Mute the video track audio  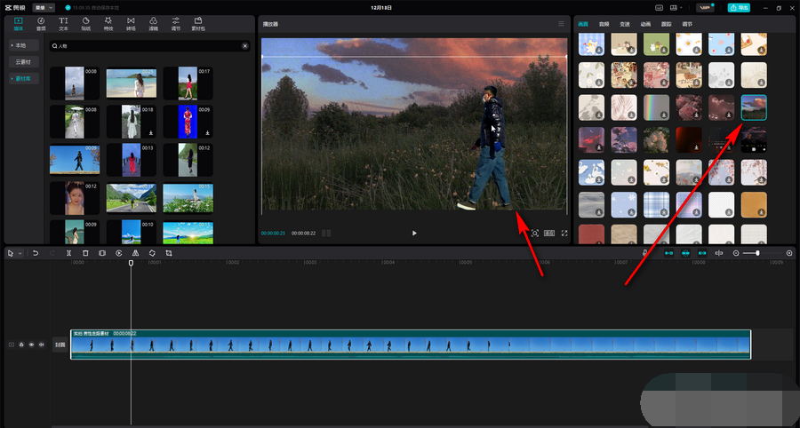tap(41, 345)
